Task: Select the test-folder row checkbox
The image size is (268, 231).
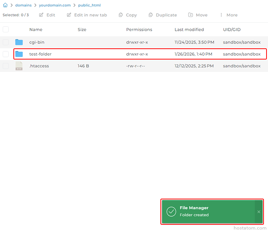Action: 6,54
